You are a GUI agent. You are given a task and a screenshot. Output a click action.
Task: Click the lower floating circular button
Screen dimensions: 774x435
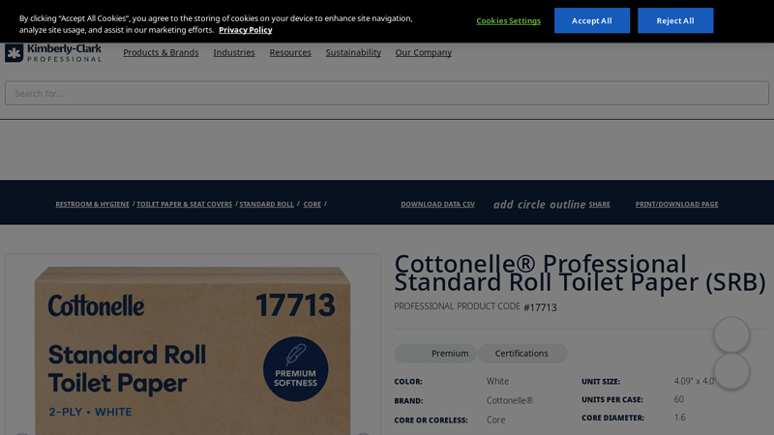[x=731, y=371]
